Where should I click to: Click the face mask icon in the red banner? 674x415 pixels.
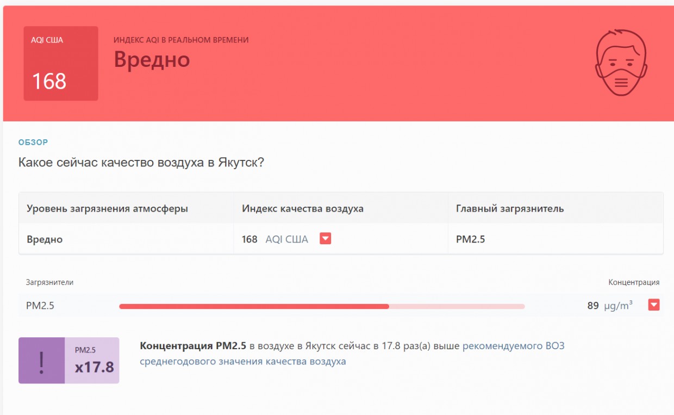tap(621, 63)
